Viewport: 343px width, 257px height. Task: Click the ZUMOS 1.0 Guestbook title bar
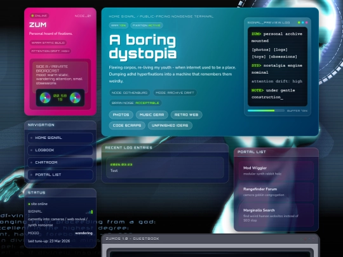pos(210,239)
